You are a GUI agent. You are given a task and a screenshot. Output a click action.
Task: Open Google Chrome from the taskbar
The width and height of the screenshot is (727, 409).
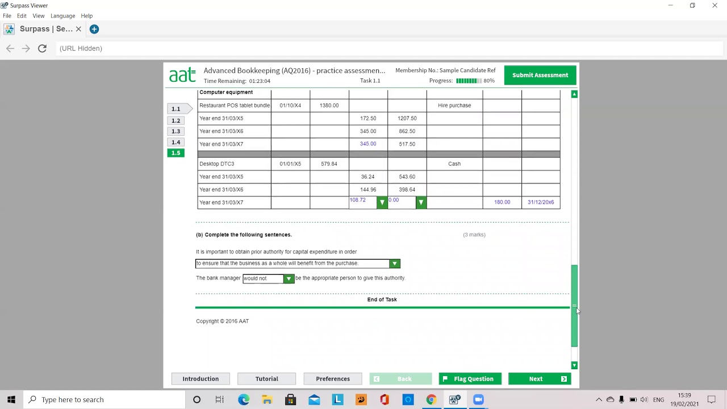coord(431,399)
